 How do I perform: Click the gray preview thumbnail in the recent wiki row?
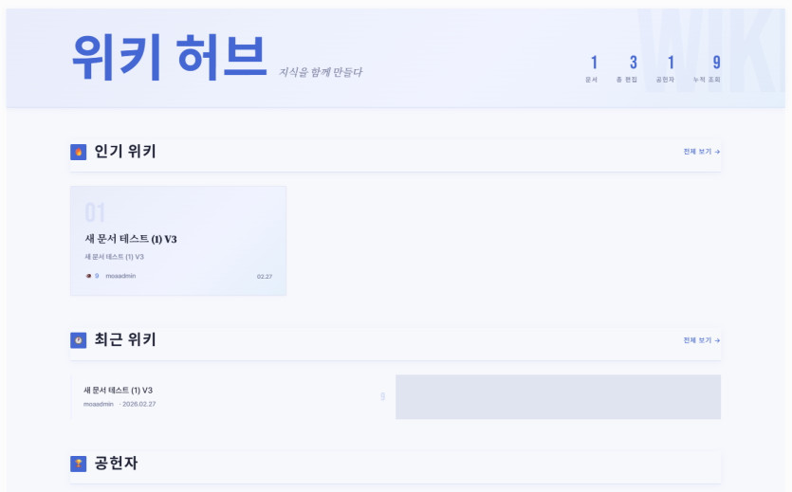click(558, 396)
